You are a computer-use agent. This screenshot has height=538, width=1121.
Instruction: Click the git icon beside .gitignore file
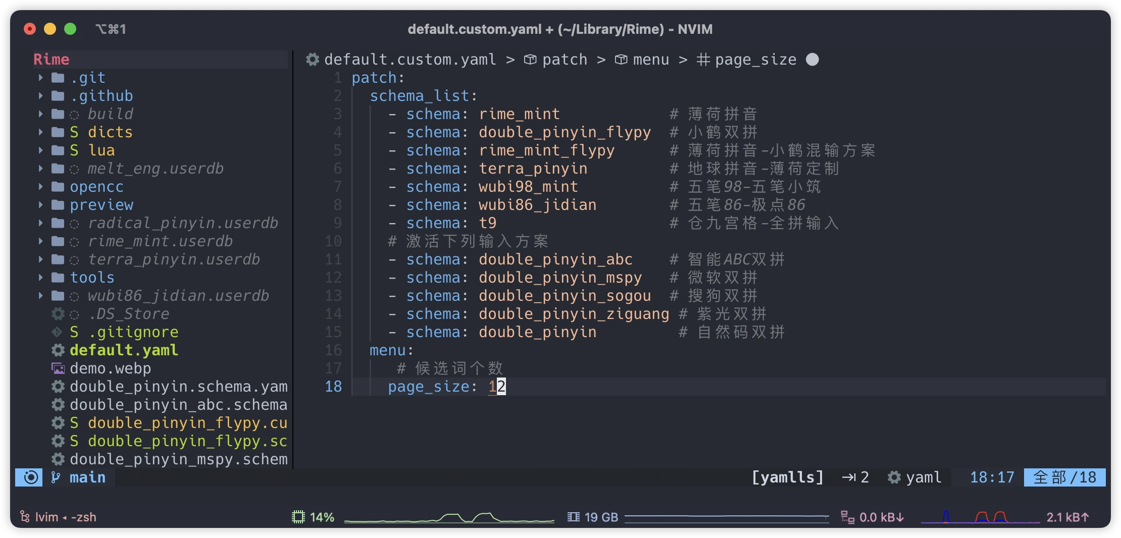[57, 332]
